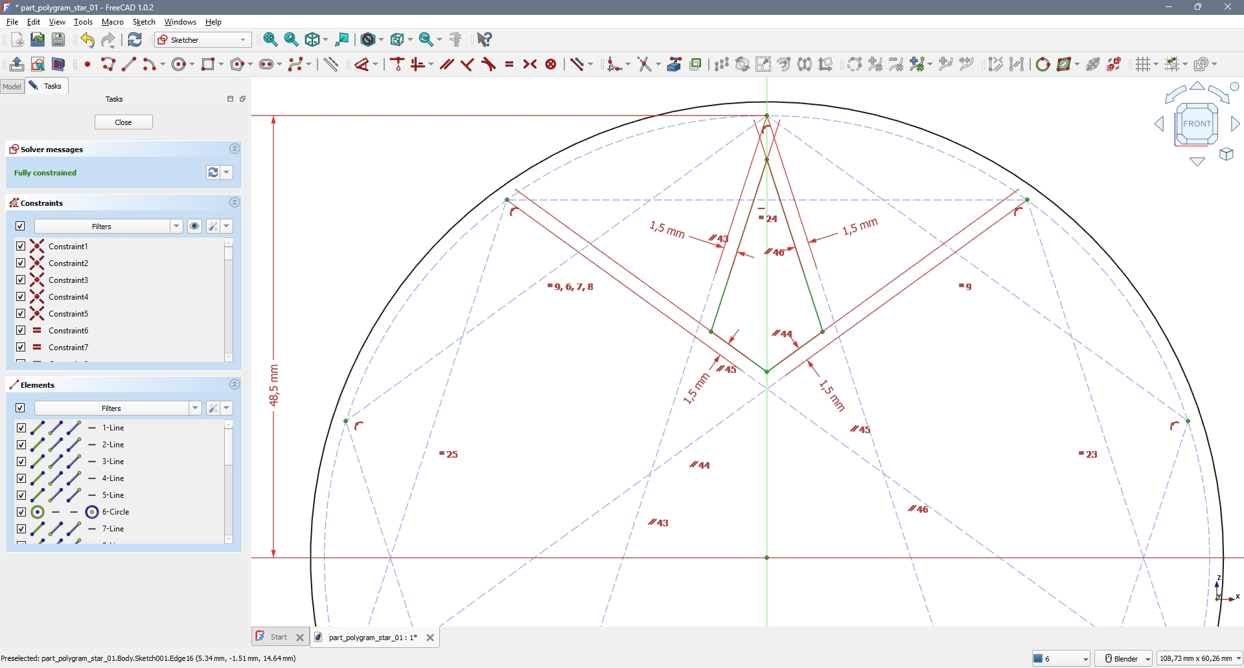The image size is (1244, 668).
Task: Apply the Parallel constraint tool
Action: tap(446, 64)
